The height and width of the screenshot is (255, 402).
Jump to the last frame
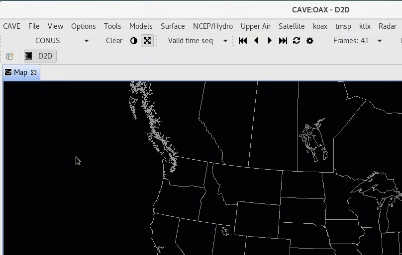pyautogui.click(x=283, y=41)
